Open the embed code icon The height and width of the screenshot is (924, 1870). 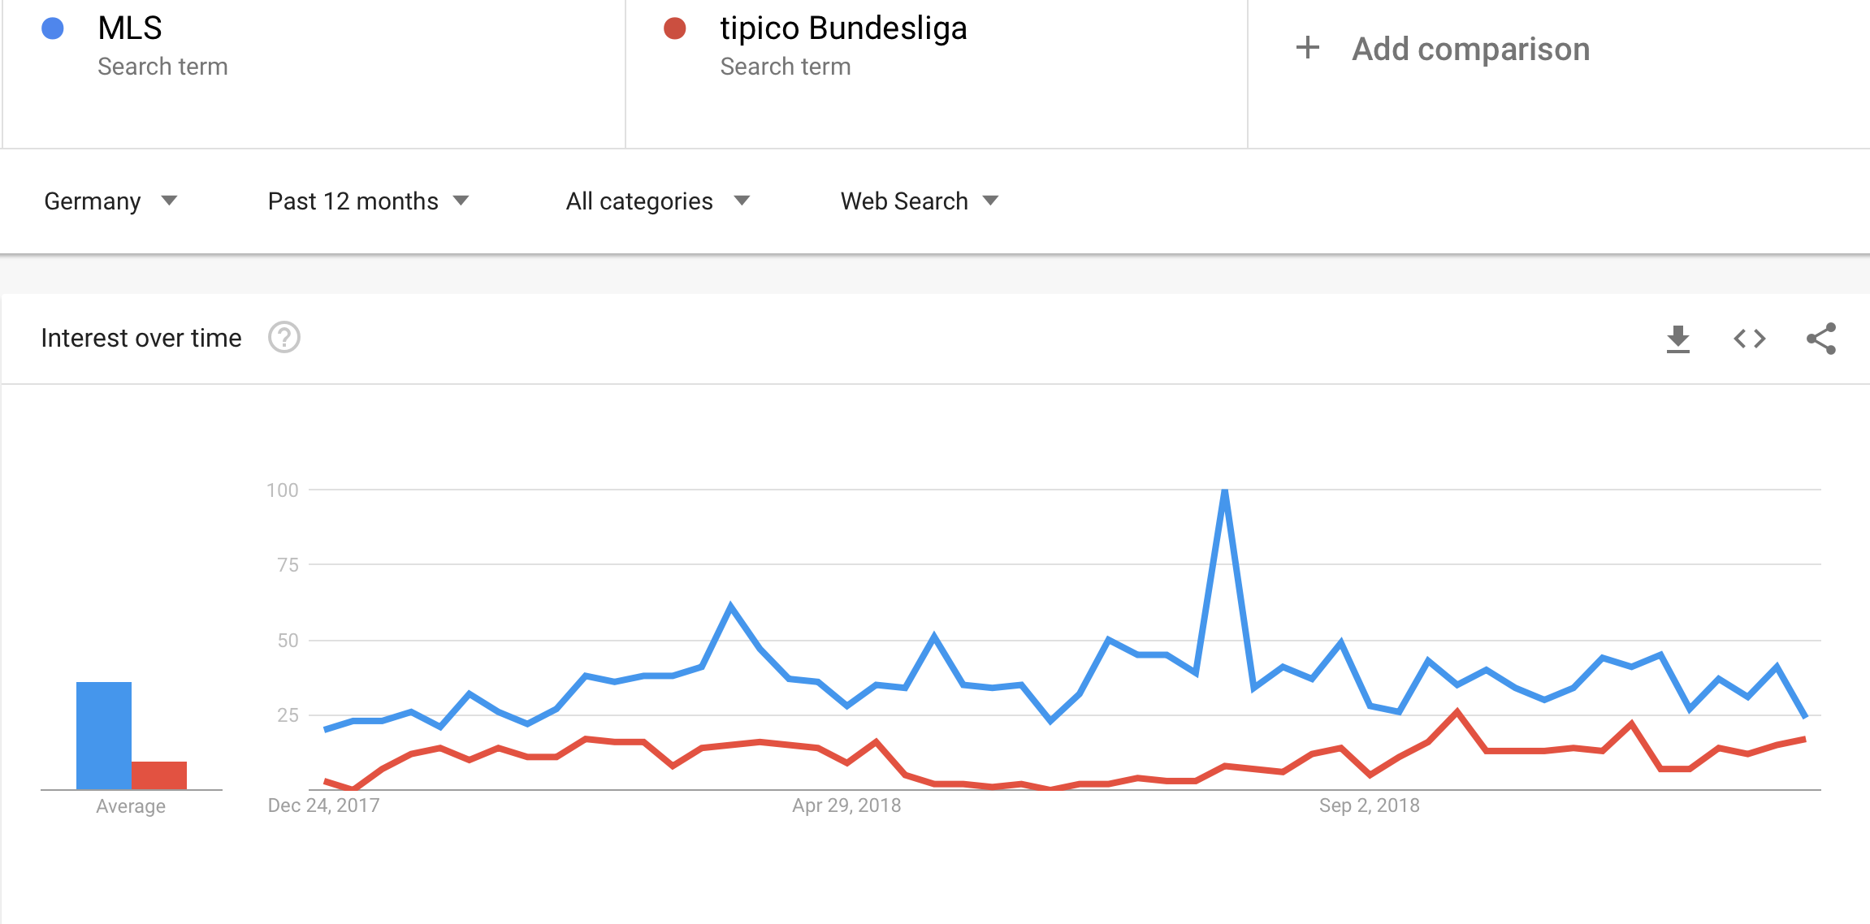coord(1749,339)
